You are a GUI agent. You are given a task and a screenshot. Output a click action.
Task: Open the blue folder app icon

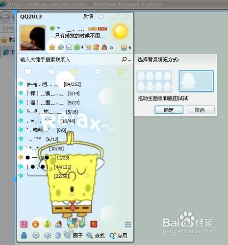[x=71, y=224]
